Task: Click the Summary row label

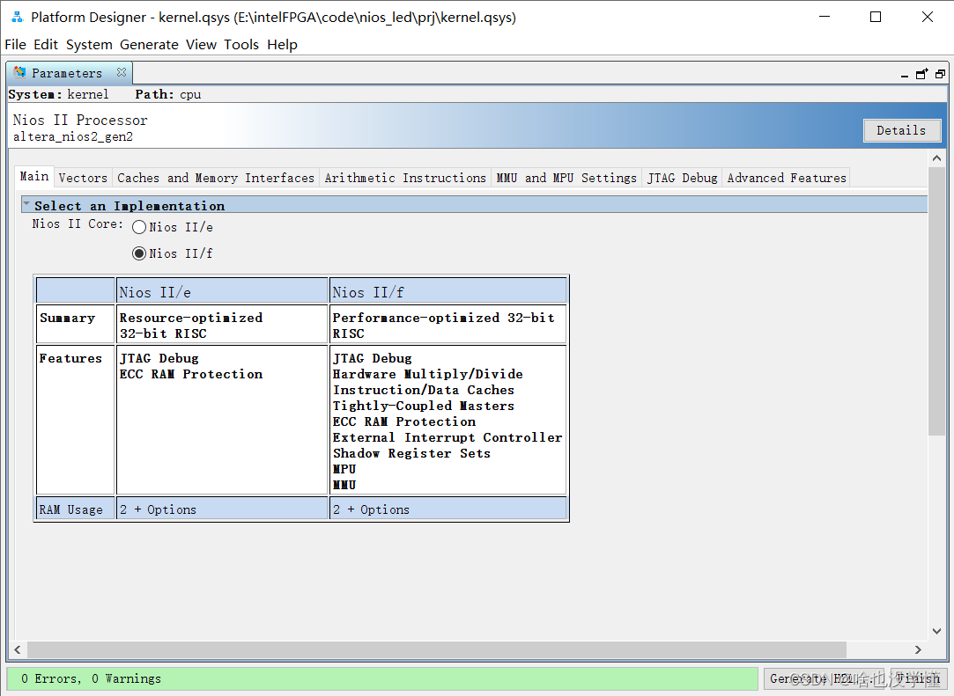Action: (76, 325)
